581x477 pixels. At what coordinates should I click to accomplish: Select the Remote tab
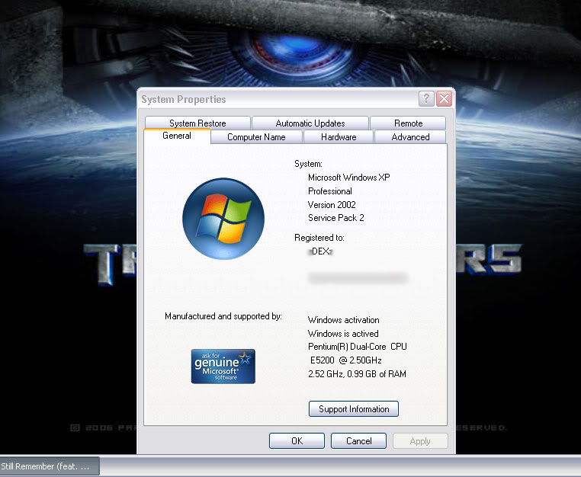point(408,123)
